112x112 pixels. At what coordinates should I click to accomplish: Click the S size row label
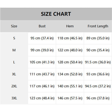14,38
